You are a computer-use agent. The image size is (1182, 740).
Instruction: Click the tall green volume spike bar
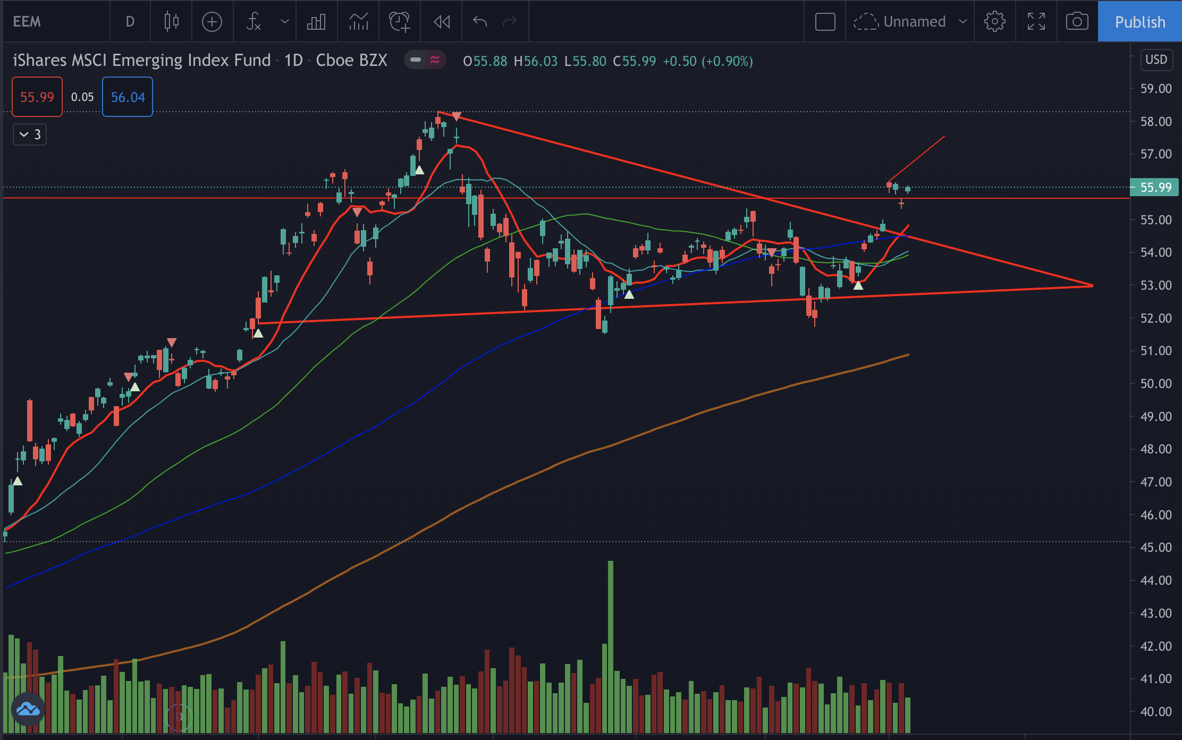coord(611,647)
